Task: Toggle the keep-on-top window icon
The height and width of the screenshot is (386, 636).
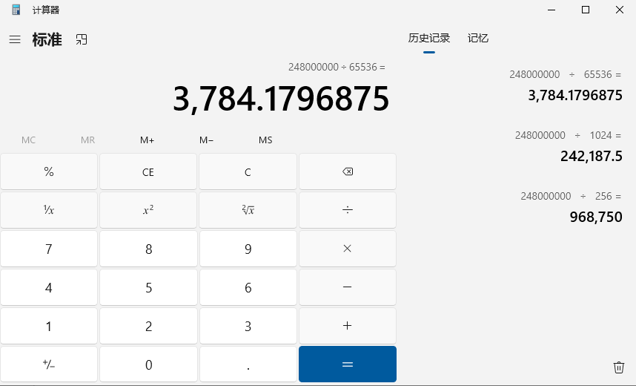Action: click(82, 39)
